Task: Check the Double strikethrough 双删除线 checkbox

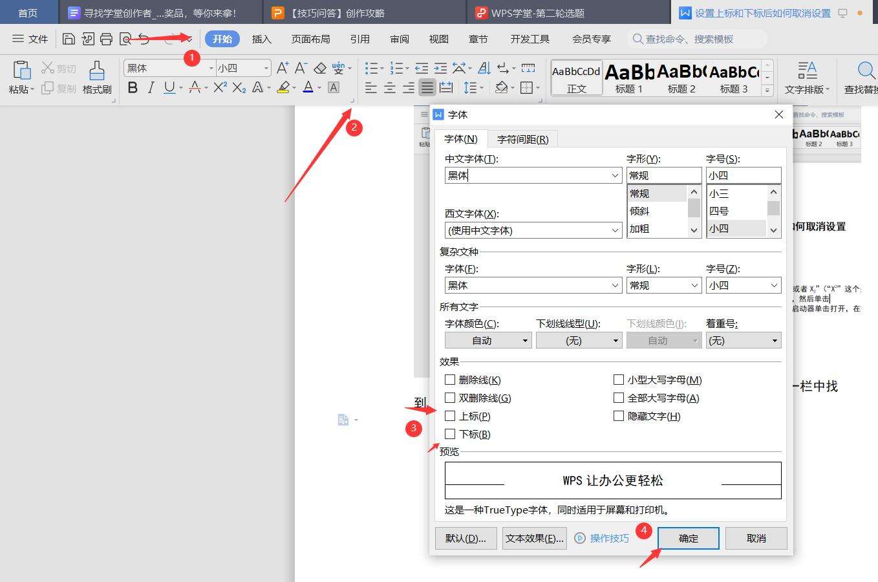Action: coord(450,398)
